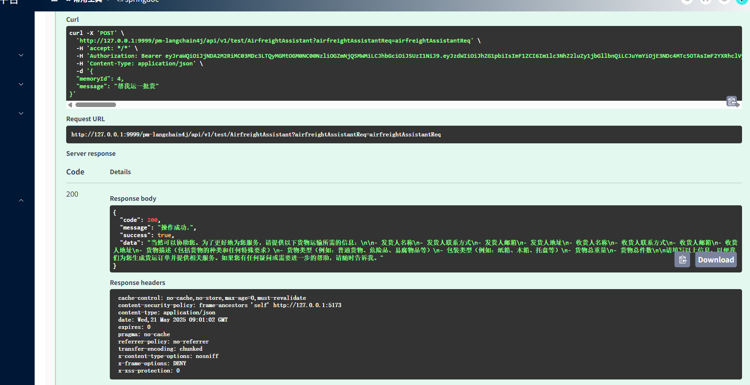This screenshot has width=750, height=385.
Task: Expand the topmost collapsed sidebar menu chevron
Action: point(21,55)
